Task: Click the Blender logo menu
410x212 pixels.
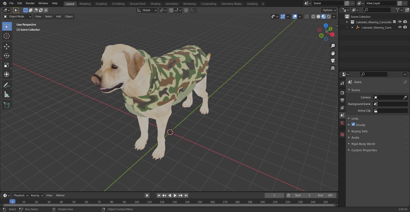Action: pyautogui.click(x=5, y=3)
